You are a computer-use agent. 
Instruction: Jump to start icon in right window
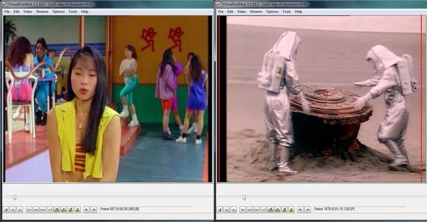pos(242,209)
